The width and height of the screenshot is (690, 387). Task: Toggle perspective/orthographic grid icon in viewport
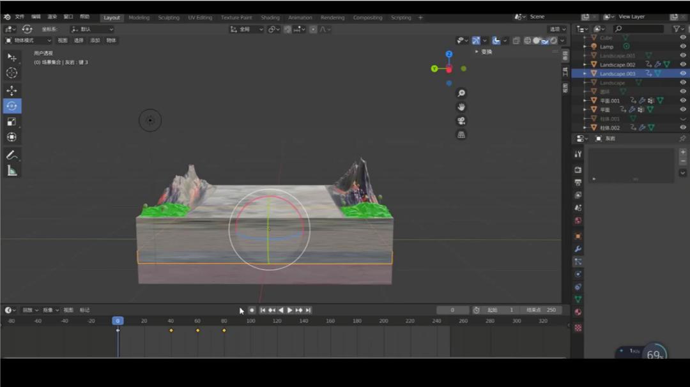tap(461, 135)
